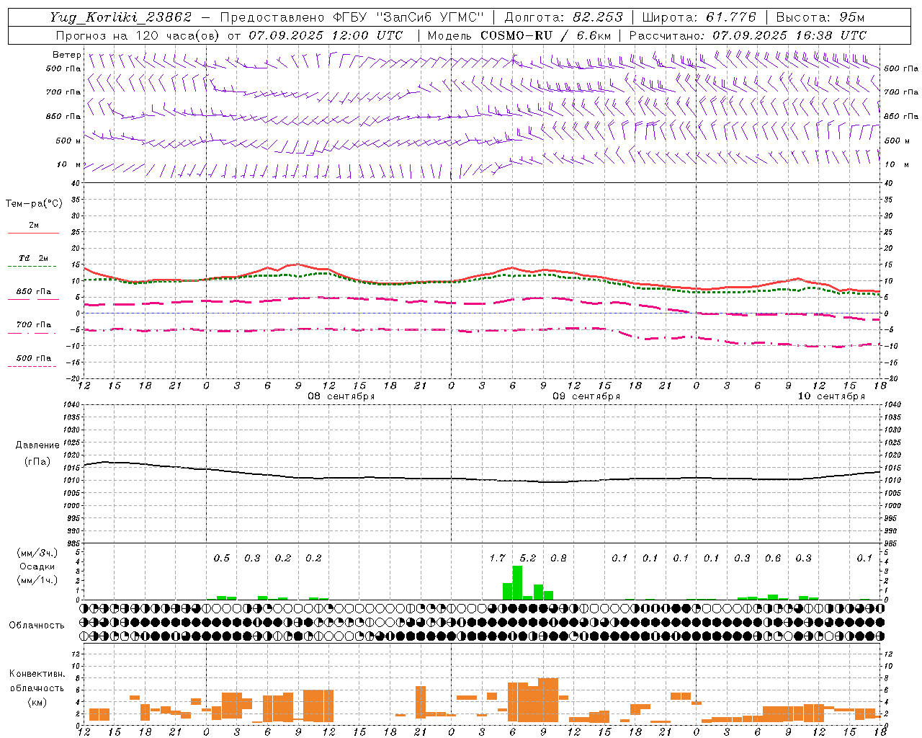
Task: Click the 10 сентября date label
Action: pos(831,396)
